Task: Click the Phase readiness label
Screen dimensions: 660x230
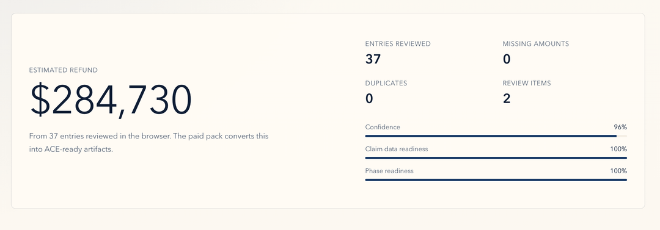Action: [389, 171]
